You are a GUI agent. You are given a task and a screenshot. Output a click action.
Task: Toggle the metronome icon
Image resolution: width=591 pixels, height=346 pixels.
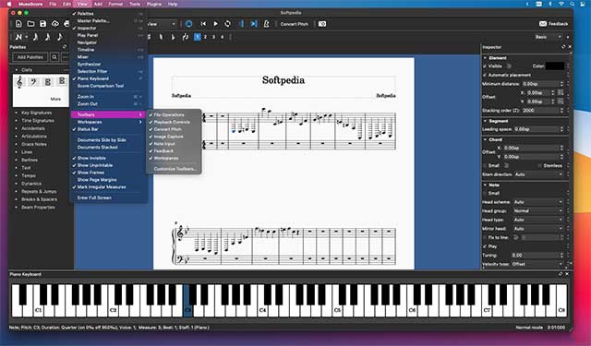pos(267,24)
